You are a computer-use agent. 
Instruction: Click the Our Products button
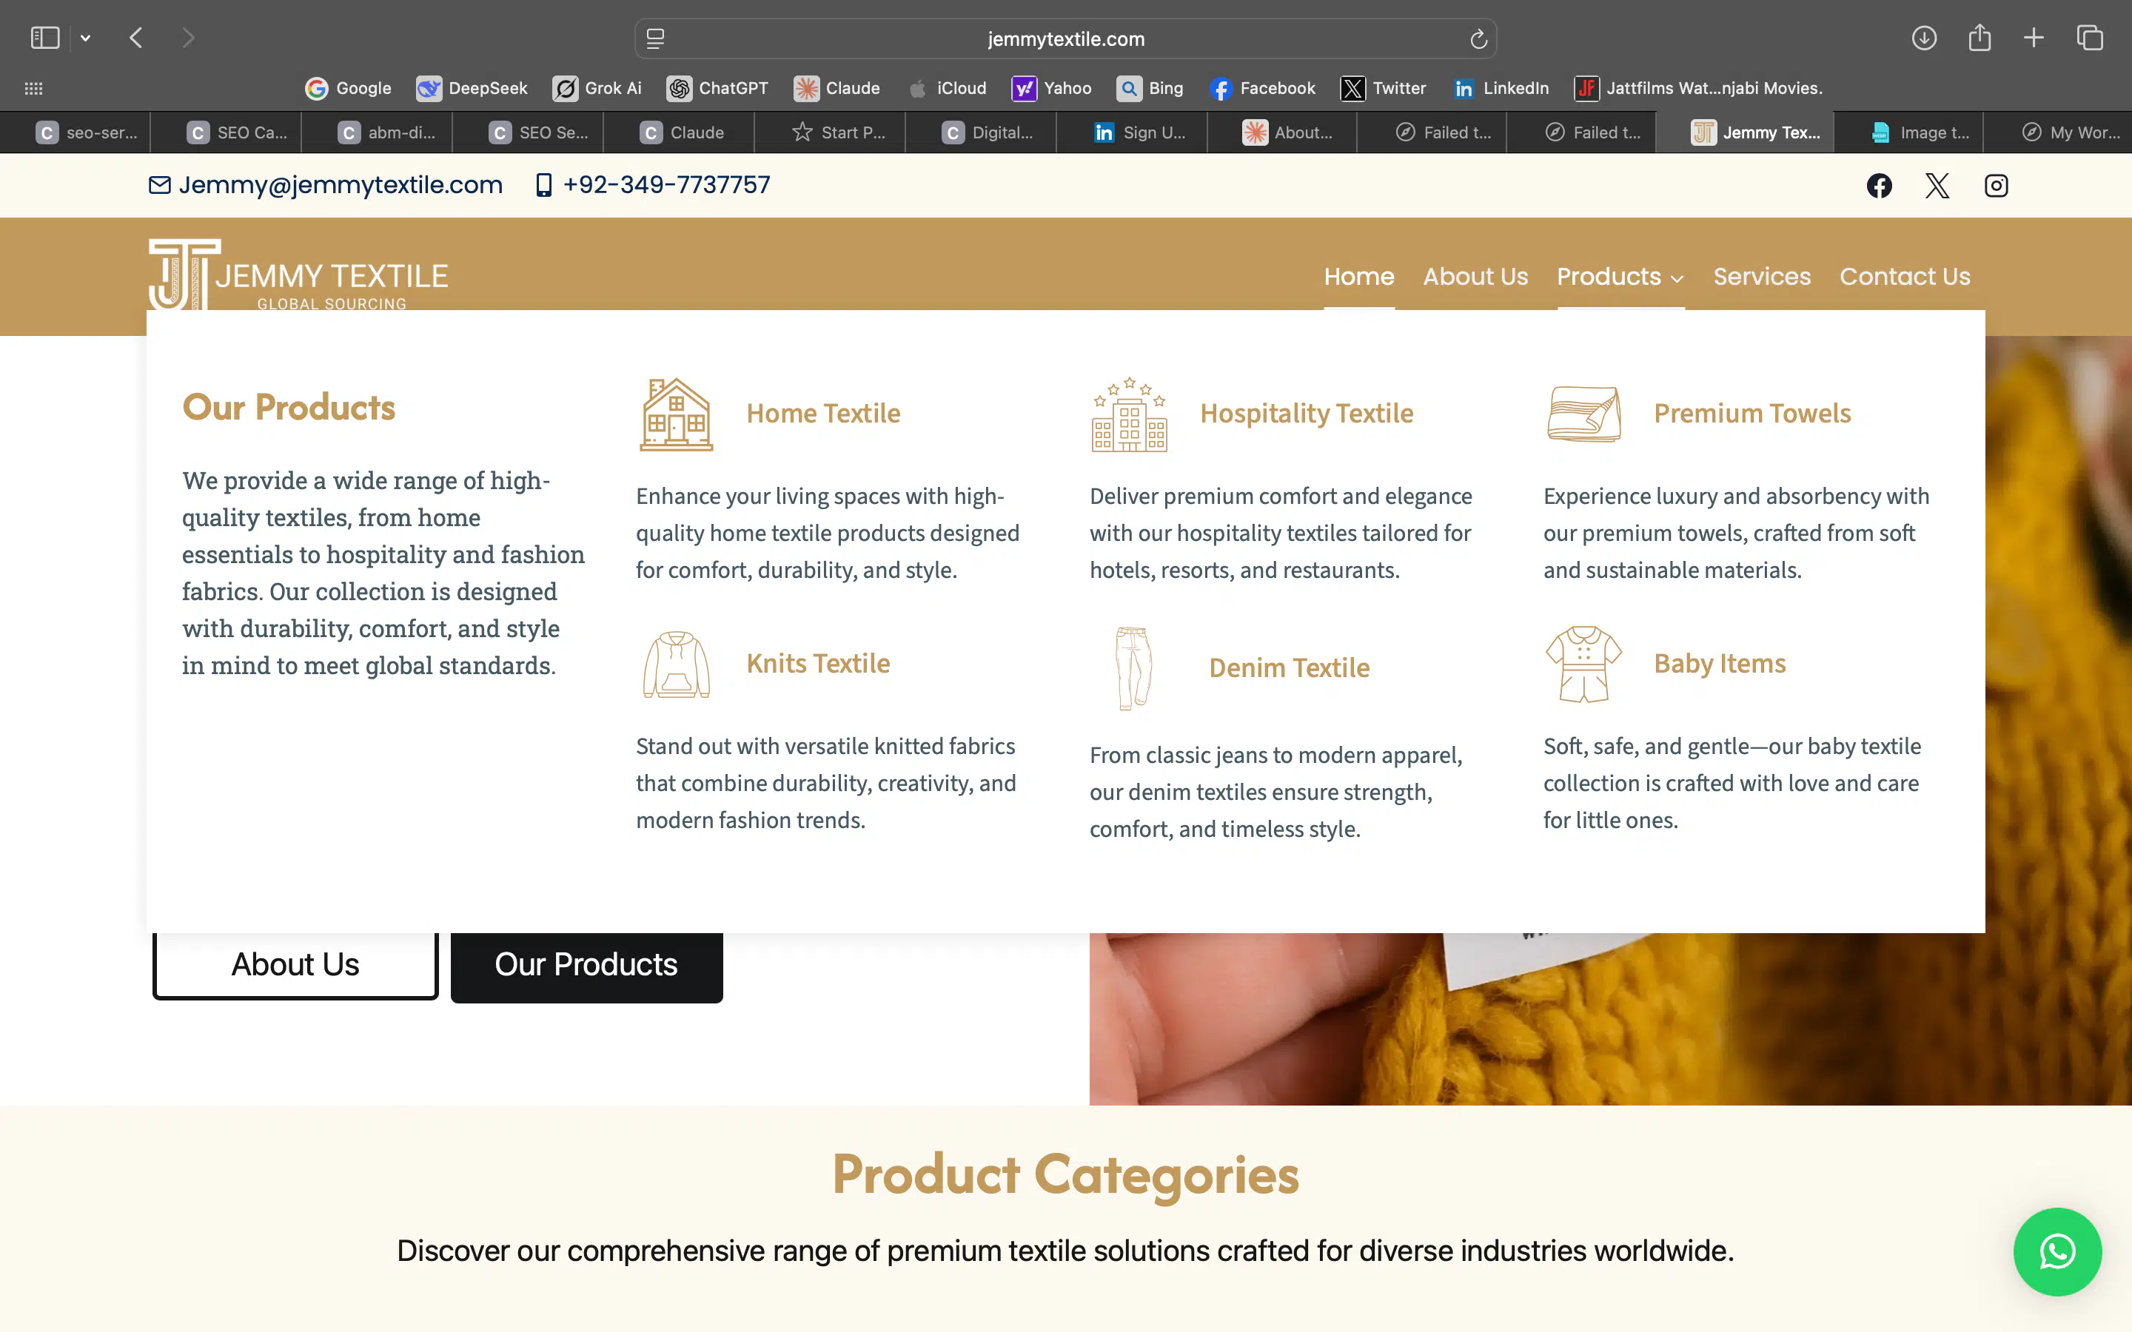click(586, 965)
